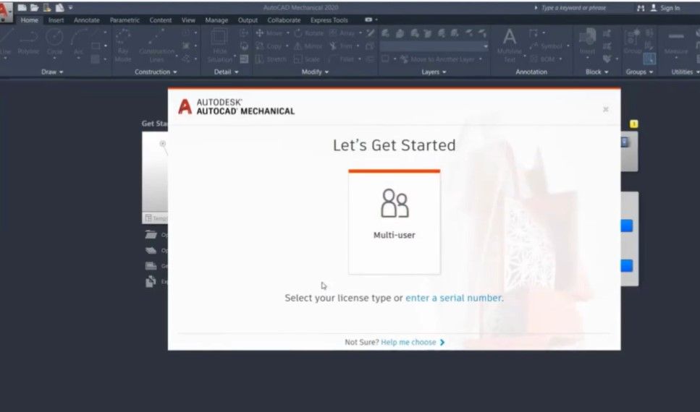Click the Save icon in quick access toolbar

47,7
